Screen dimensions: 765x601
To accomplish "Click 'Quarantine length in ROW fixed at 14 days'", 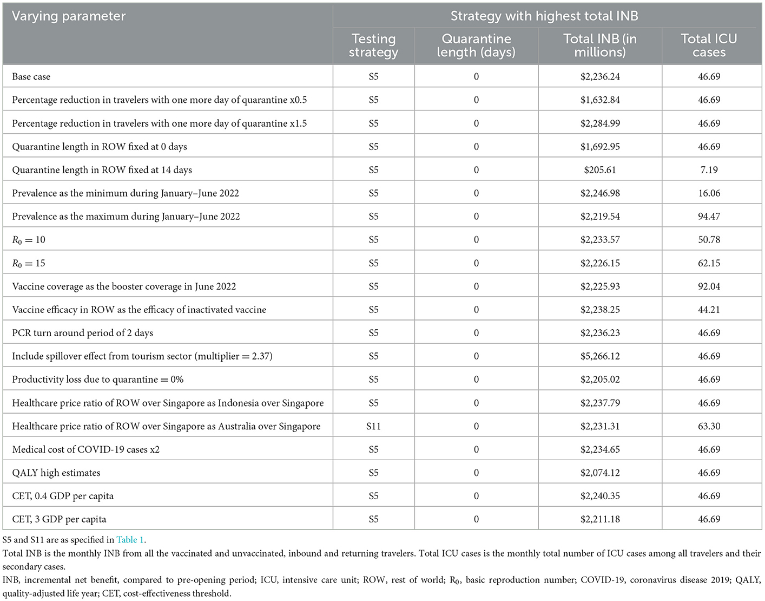I will [x=102, y=170].
